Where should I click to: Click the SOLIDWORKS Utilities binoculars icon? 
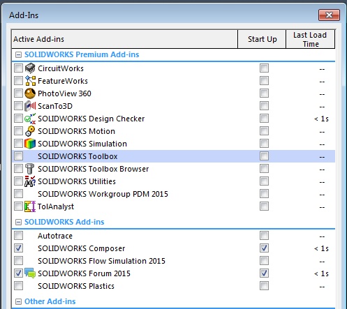30,181
